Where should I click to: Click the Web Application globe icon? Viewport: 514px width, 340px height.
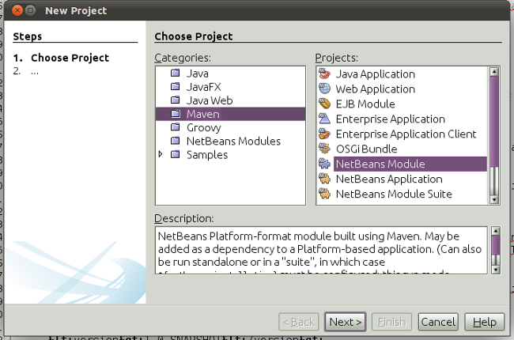pos(324,89)
